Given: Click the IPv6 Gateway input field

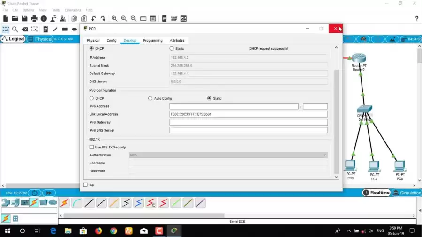Looking at the screenshot, I should (x=249, y=122).
